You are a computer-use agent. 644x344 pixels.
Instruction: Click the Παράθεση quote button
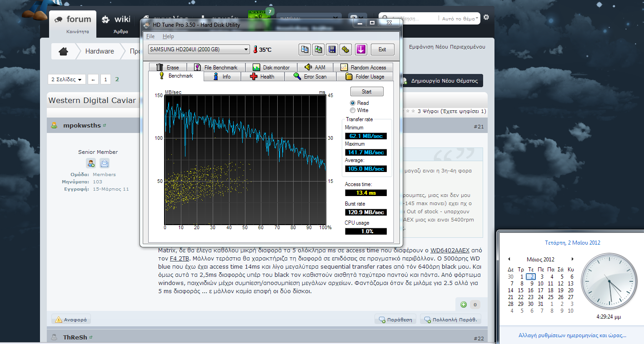pos(395,319)
